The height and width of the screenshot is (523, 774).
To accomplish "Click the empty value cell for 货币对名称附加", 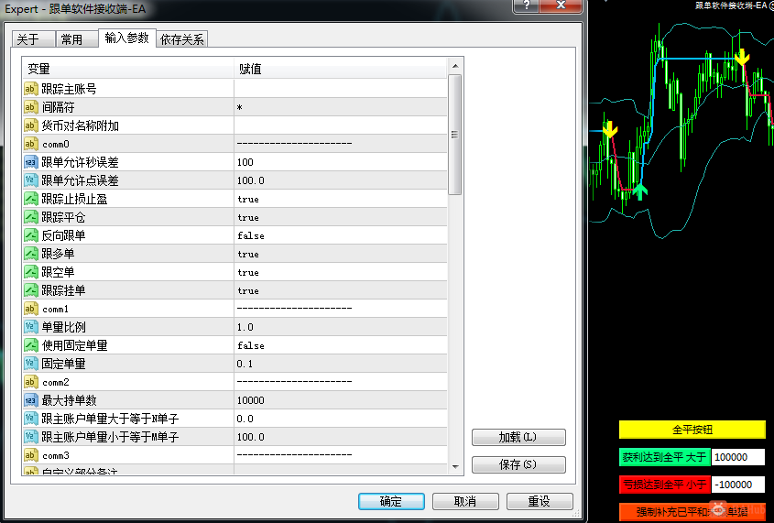I will click(x=341, y=125).
